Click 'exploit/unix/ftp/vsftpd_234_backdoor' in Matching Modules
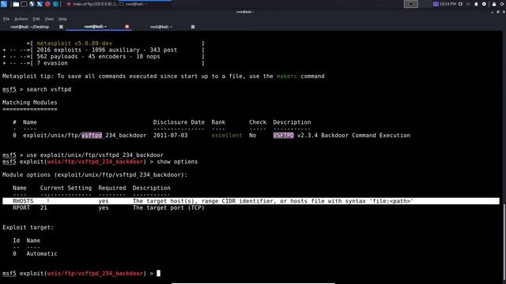The width and height of the screenshot is (506, 284). point(85,136)
